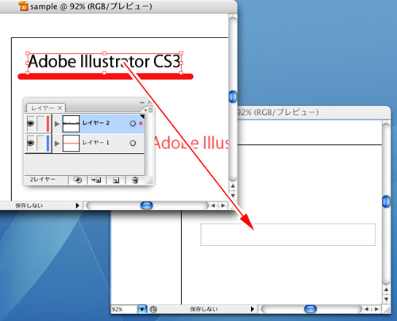Click scroll down arrow in sample window
This screenshot has height=321, width=397.
pyautogui.click(x=233, y=196)
